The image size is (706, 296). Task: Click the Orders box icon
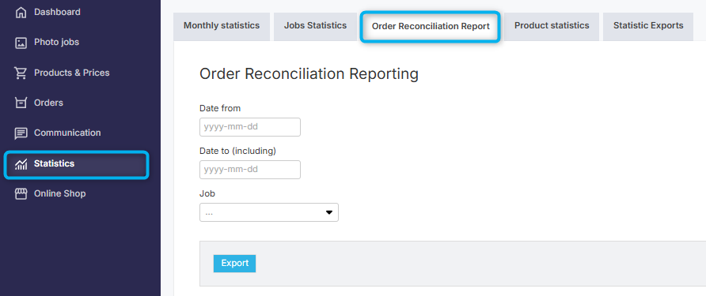21,103
